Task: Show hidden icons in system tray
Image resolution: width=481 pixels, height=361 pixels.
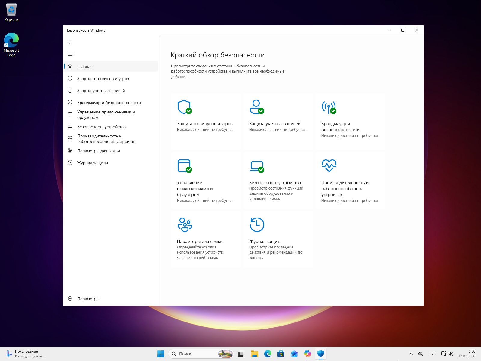Action: (411, 354)
